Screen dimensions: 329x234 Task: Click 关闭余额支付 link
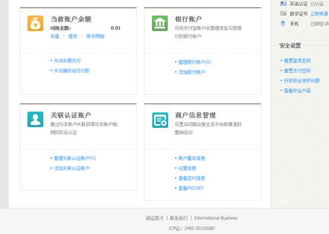coord(67,60)
